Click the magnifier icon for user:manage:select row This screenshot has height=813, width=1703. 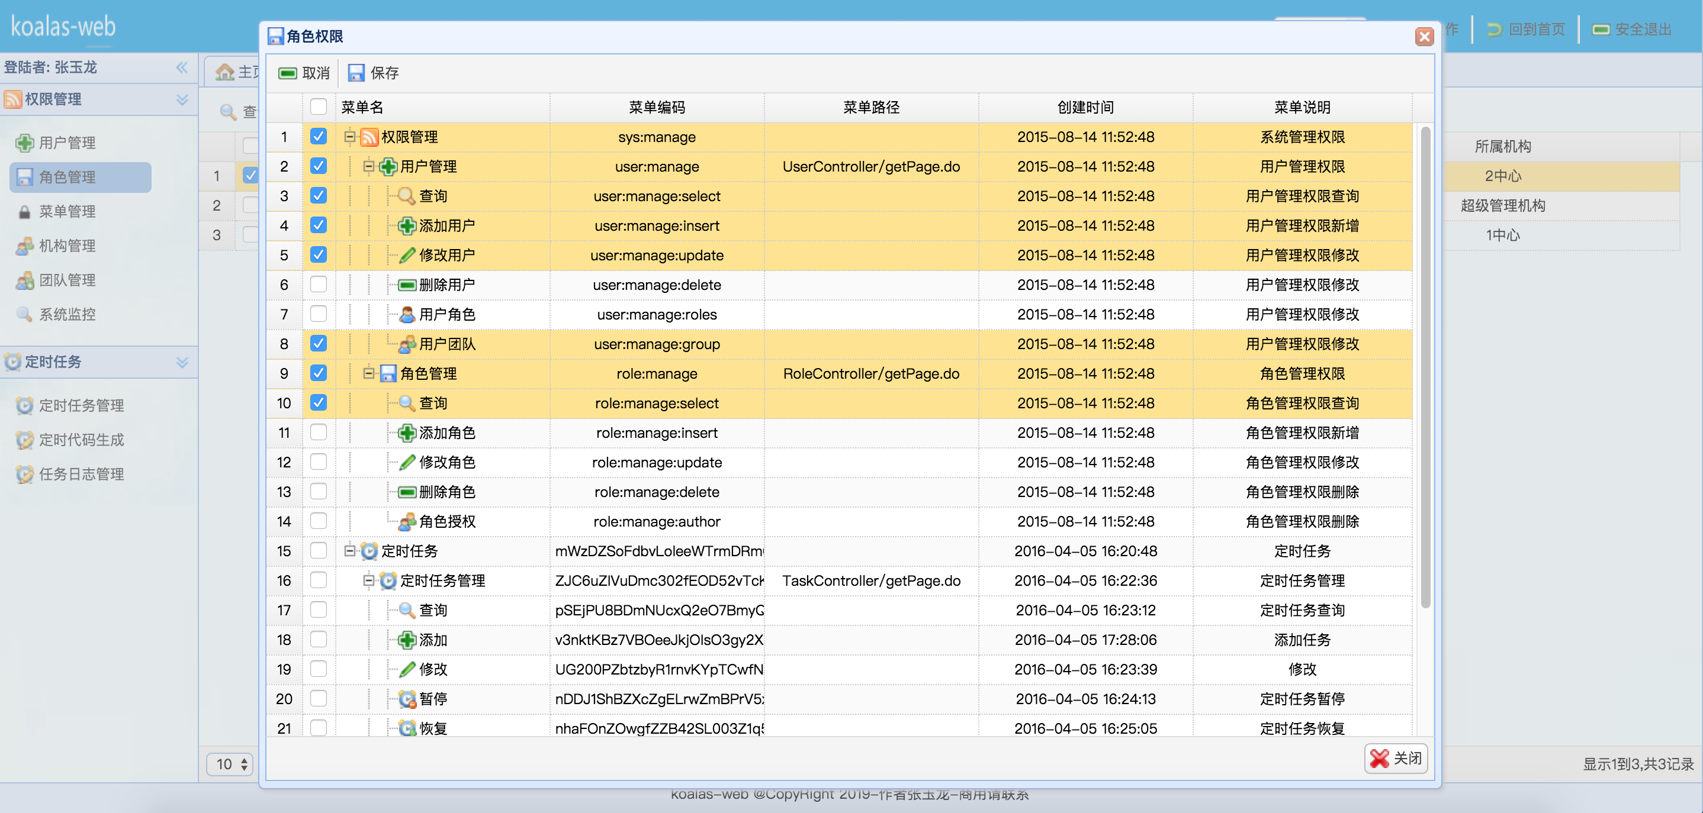click(x=407, y=196)
